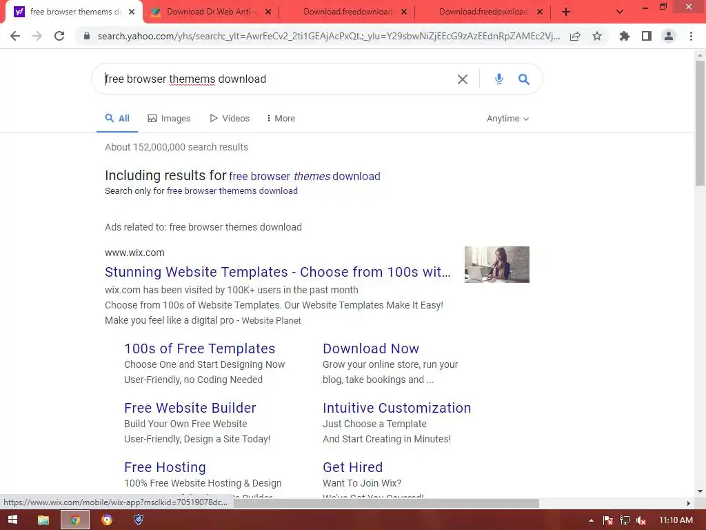Screen dimensions: 706x530
Task: Close the free browser thememes tab
Action: 132,12
